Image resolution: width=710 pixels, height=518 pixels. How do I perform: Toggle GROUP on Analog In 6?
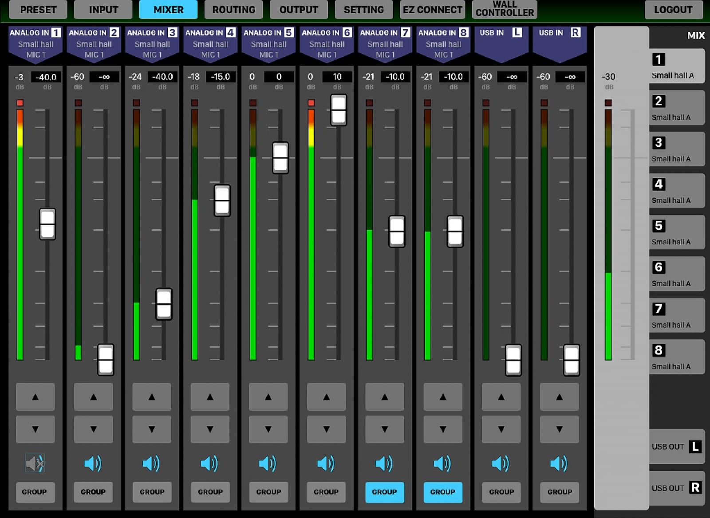point(327,492)
